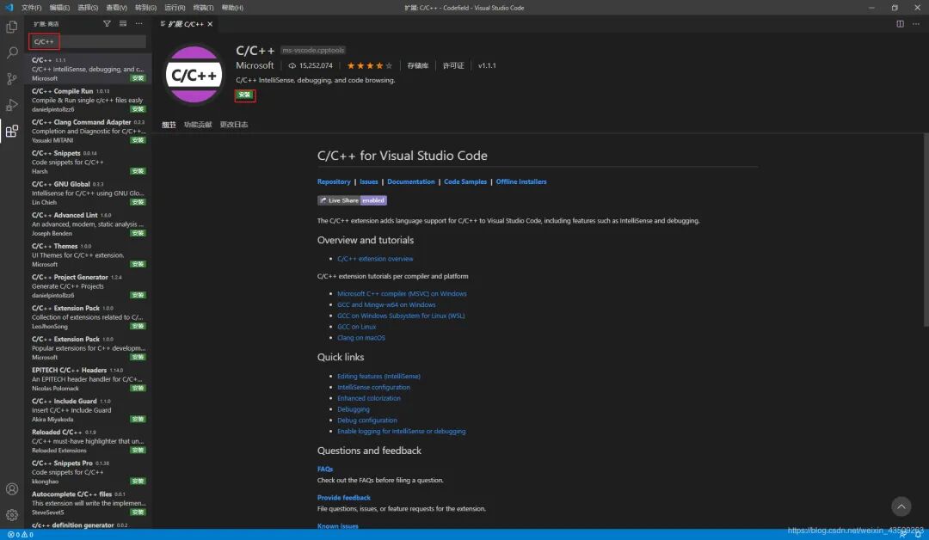Open the Accounts icon in activity bar

pyautogui.click(x=12, y=489)
